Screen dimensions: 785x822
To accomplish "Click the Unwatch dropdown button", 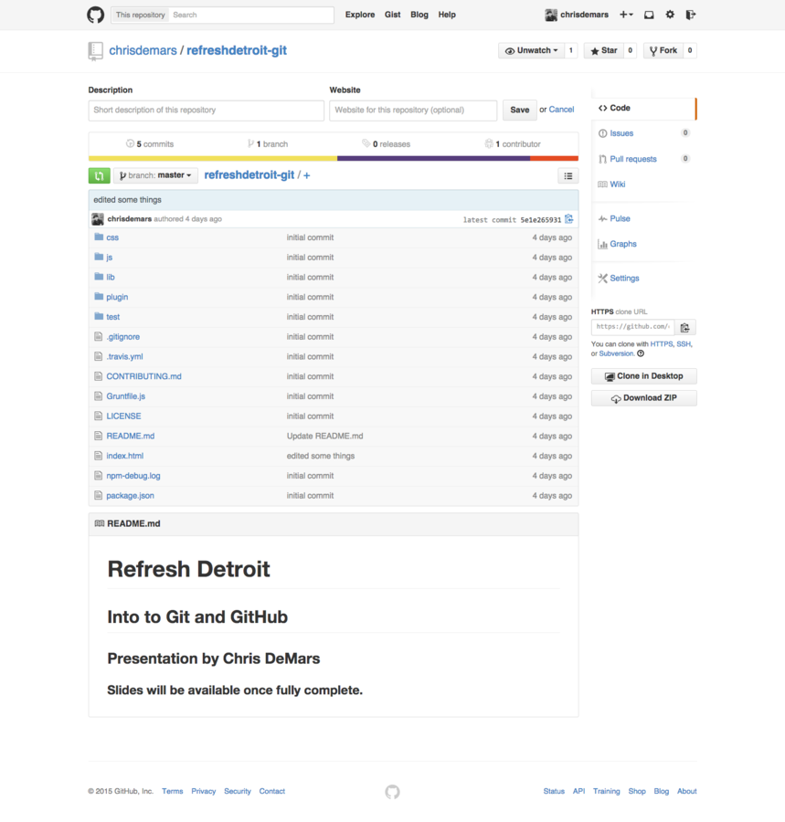I will pos(531,50).
